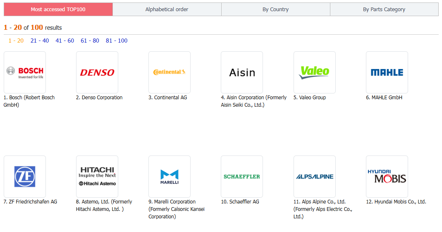This screenshot has width=442, height=232.
Task: Click the '3. Continental AG' text link
Action: pos(168,98)
